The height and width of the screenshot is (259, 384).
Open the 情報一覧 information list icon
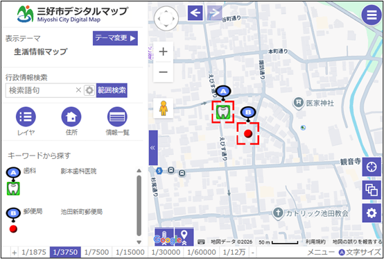[117, 117]
